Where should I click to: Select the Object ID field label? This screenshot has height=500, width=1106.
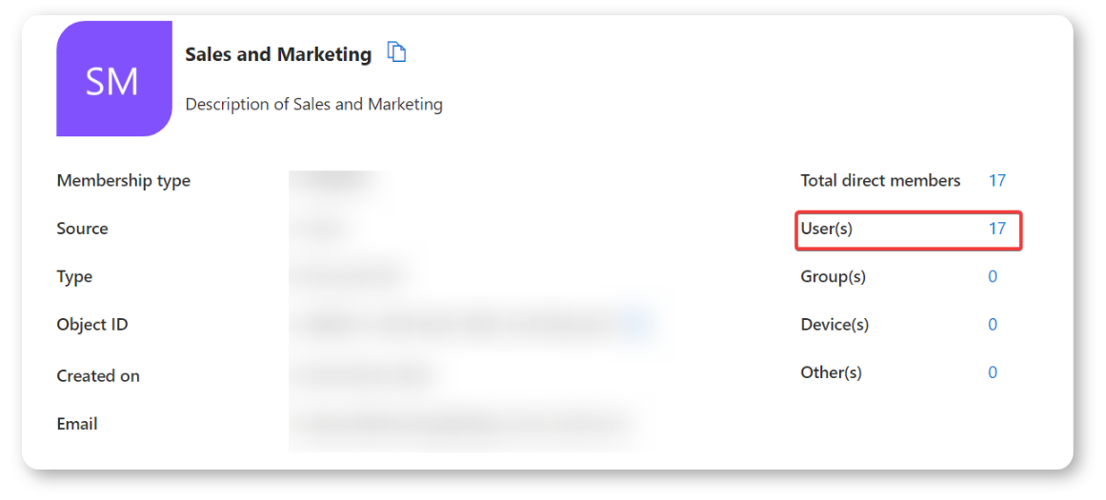point(91,325)
